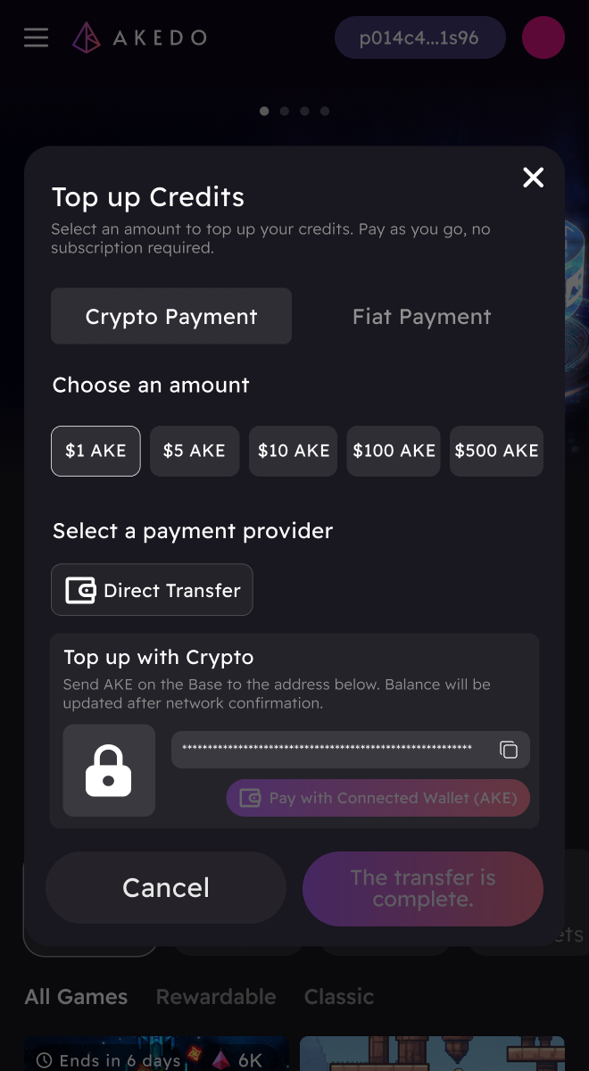589x1071 pixels.
Task: Select the $1 AKE amount option
Action: tap(95, 451)
